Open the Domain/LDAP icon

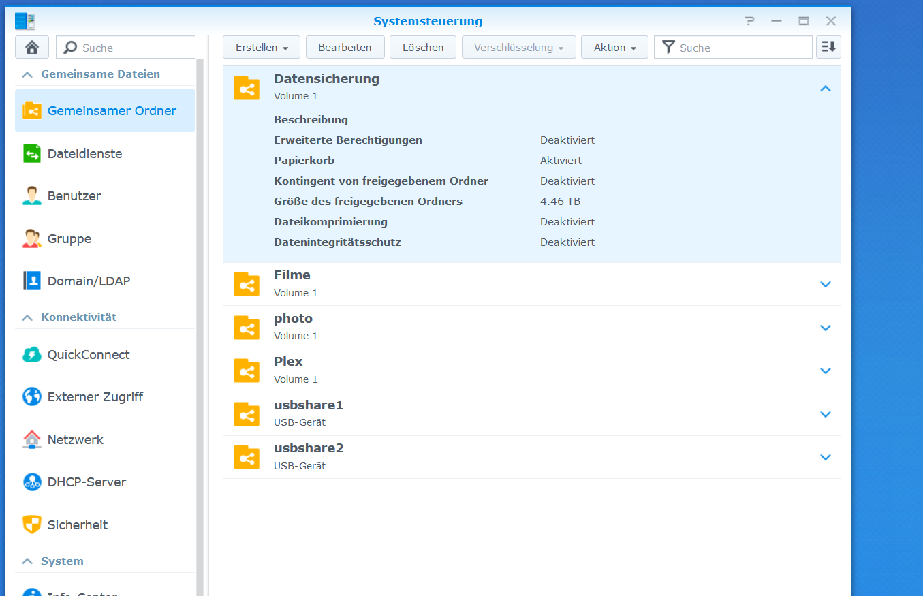(32, 281)
